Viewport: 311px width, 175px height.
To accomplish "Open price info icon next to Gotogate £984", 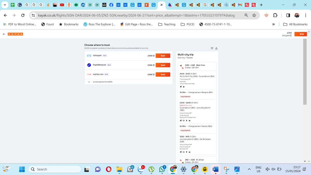I will 154,56.
